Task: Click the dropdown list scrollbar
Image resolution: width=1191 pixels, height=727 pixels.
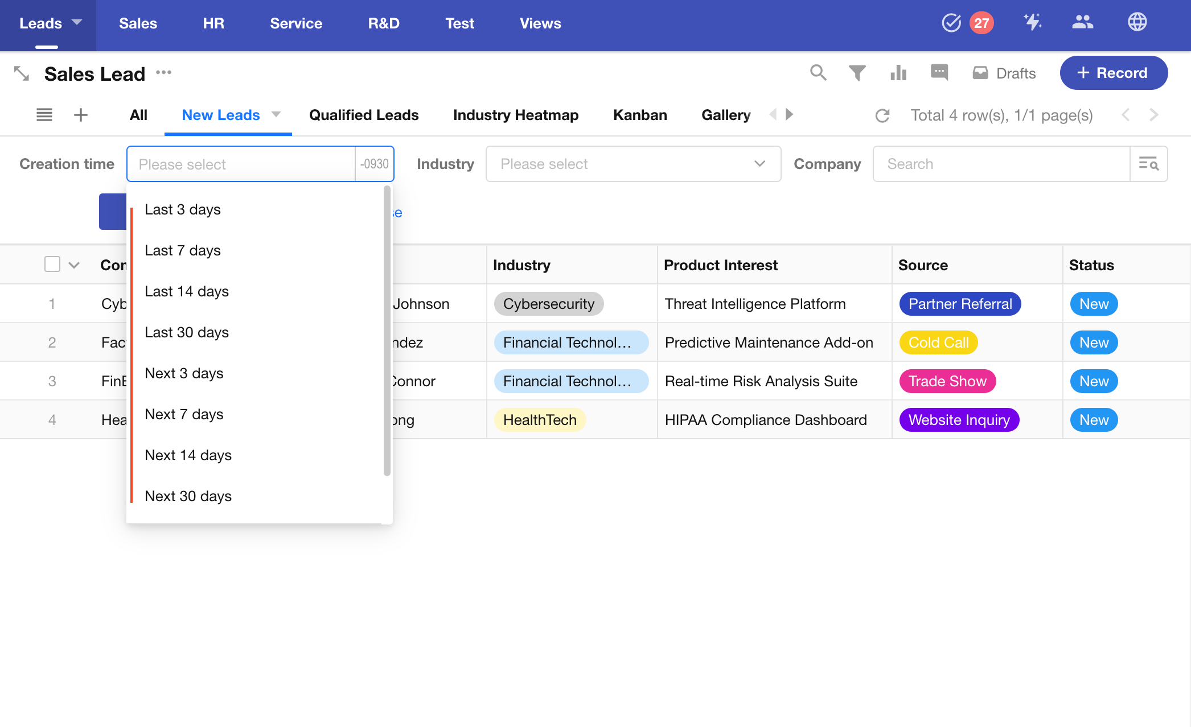Action: 387,330
